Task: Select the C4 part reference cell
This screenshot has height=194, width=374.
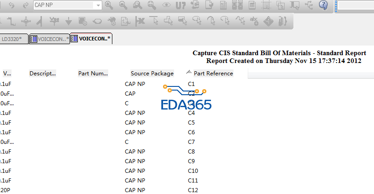Action: [191, 113]
